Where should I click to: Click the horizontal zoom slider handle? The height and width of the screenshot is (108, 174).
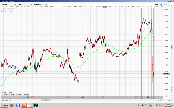(163, 100)
